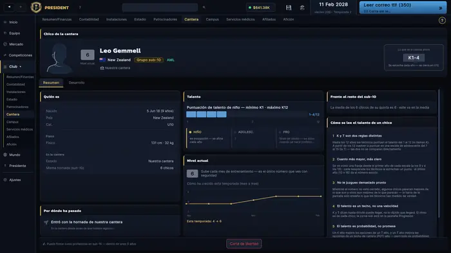Image resolution: width=451 pixels, height=253 pixels.
Task: Open Afiliados in the Club sidebar submenu
Action: (13, 137)
